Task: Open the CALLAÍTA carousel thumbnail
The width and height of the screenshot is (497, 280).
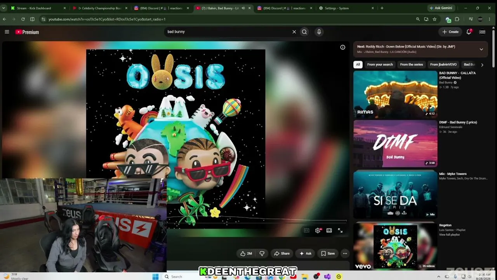Action: coord(395,94)
